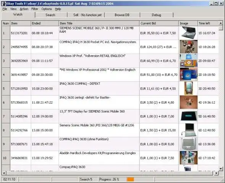The width and height of the screenshot is (225, 183).
Task: Click ended time 13.08 19:29:52
Action: 42,158
